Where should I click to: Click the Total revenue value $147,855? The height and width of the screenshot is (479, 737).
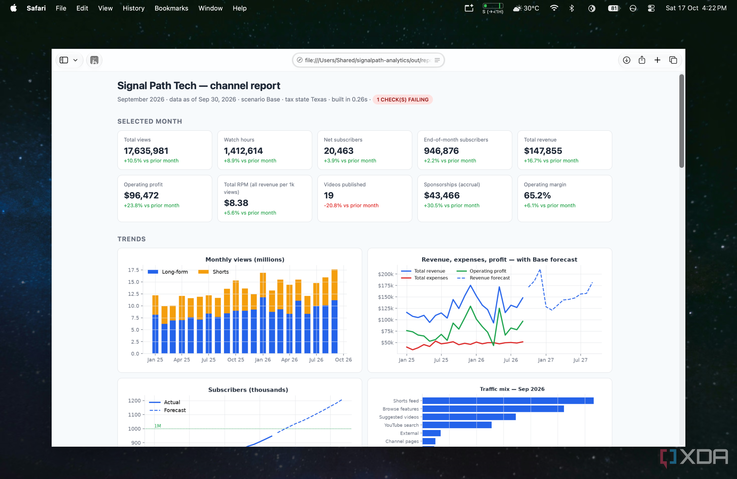pos(543,151)
